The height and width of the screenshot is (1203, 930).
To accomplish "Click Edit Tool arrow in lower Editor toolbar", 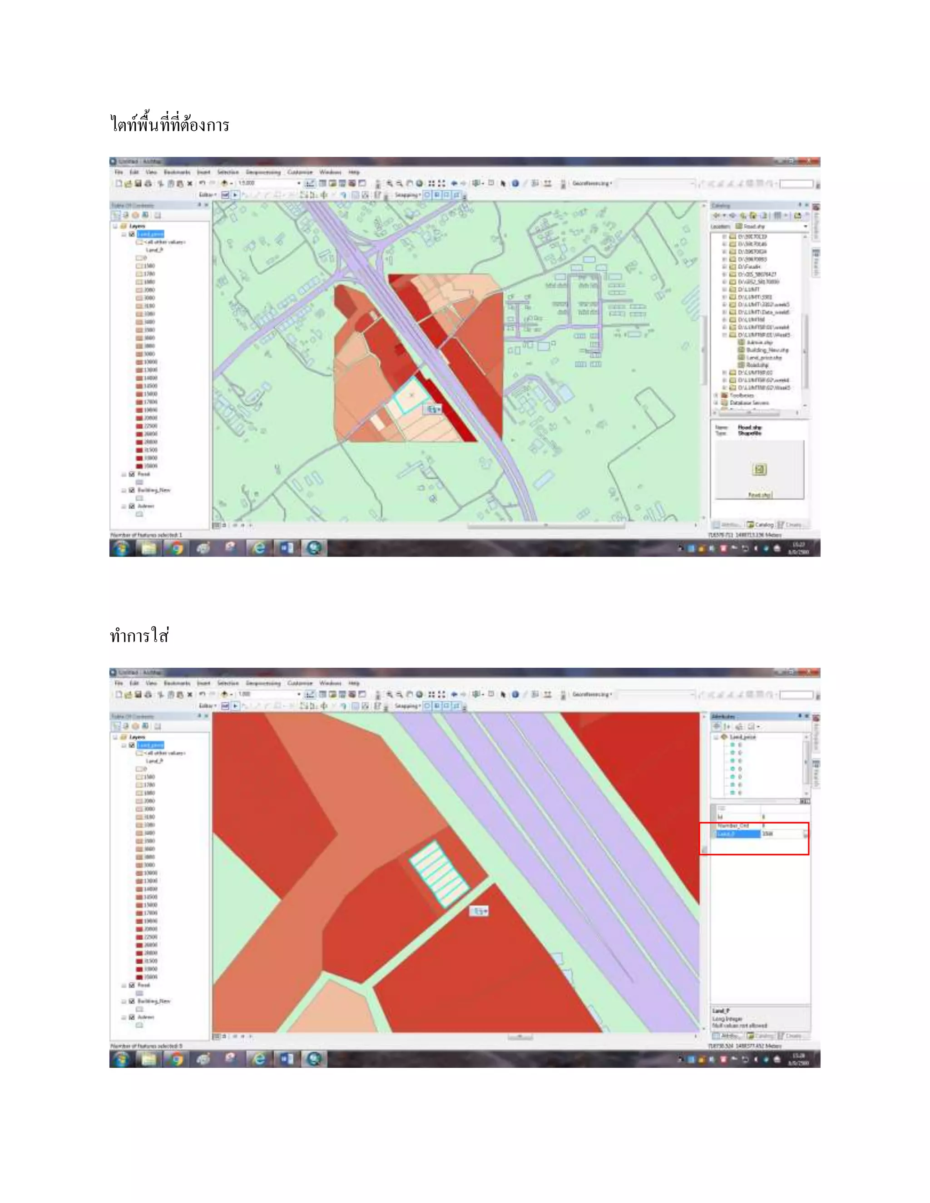I will [236, 705].
